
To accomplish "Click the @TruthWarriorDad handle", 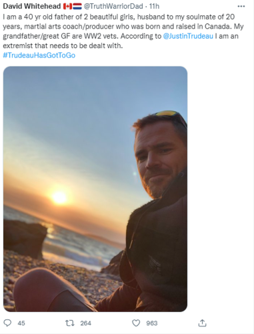I will click(x=113, y=6).
